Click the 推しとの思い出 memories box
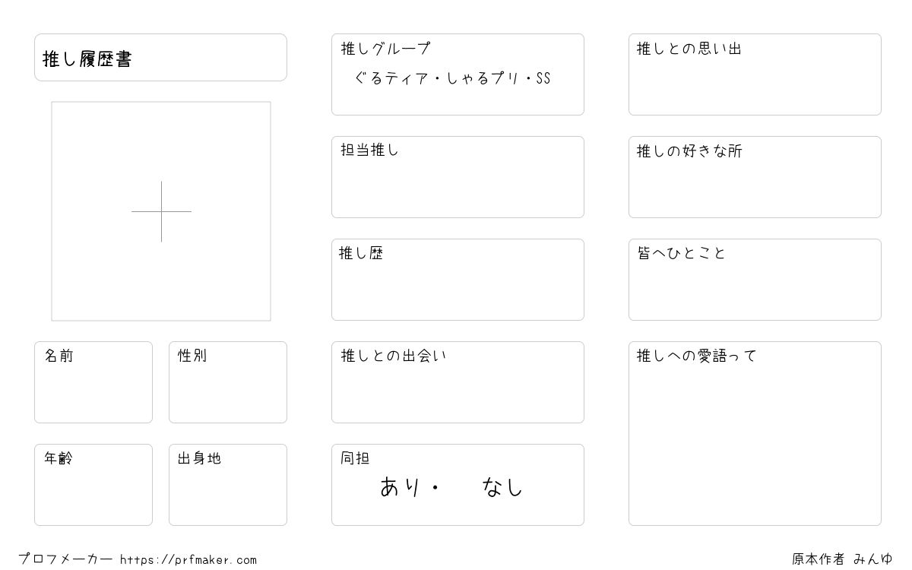Viewport: 912px width, 570px height. click(755, 74)
